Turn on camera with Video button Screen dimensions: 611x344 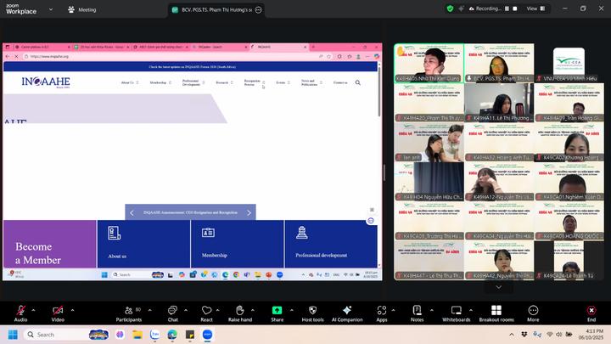click(58, 311)
